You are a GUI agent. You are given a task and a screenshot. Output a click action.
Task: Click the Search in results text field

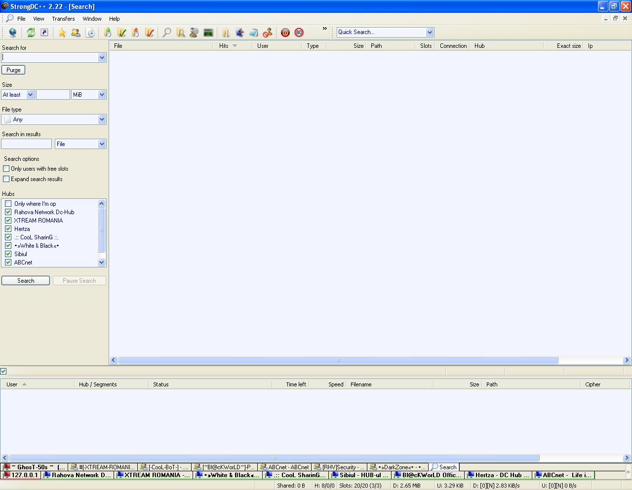[27, 144]
